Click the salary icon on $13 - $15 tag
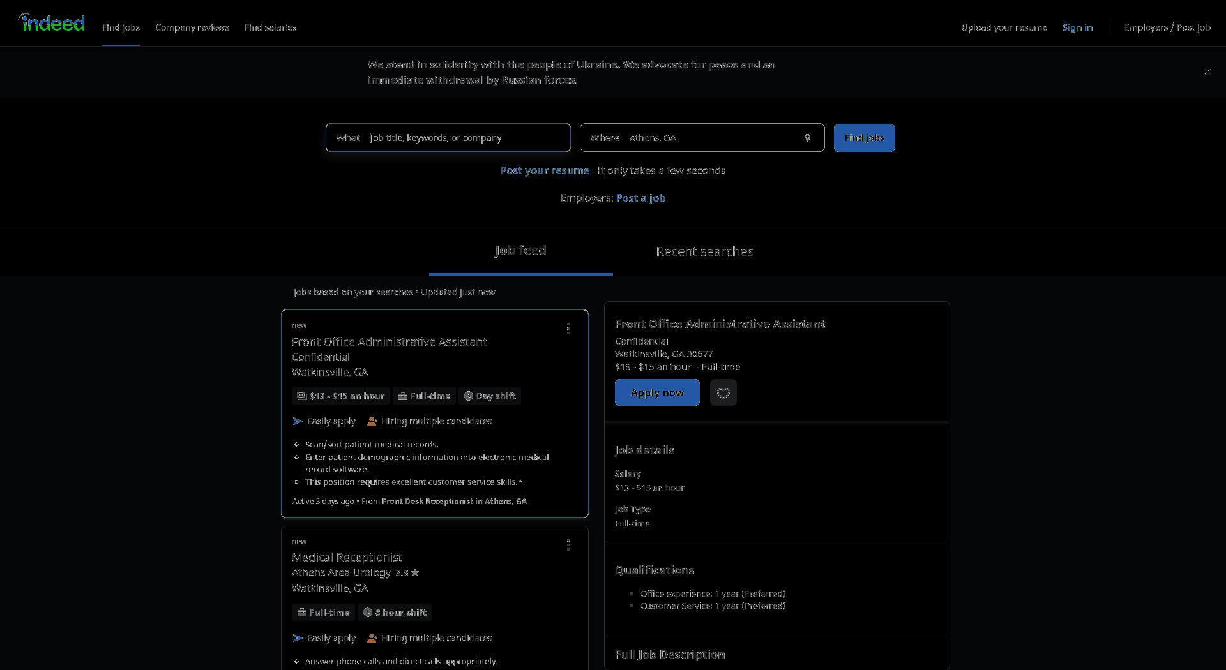The width and height of the screenshot is (1226, 670). coord(301,396)
